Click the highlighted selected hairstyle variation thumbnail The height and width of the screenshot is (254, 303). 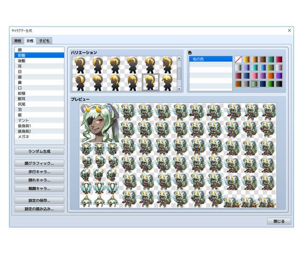(151, 82)
